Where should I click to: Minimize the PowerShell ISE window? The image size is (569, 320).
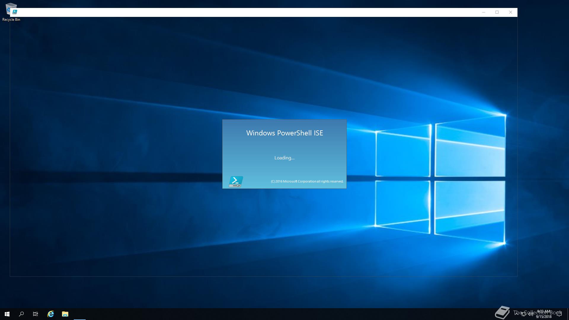(484, 12)
